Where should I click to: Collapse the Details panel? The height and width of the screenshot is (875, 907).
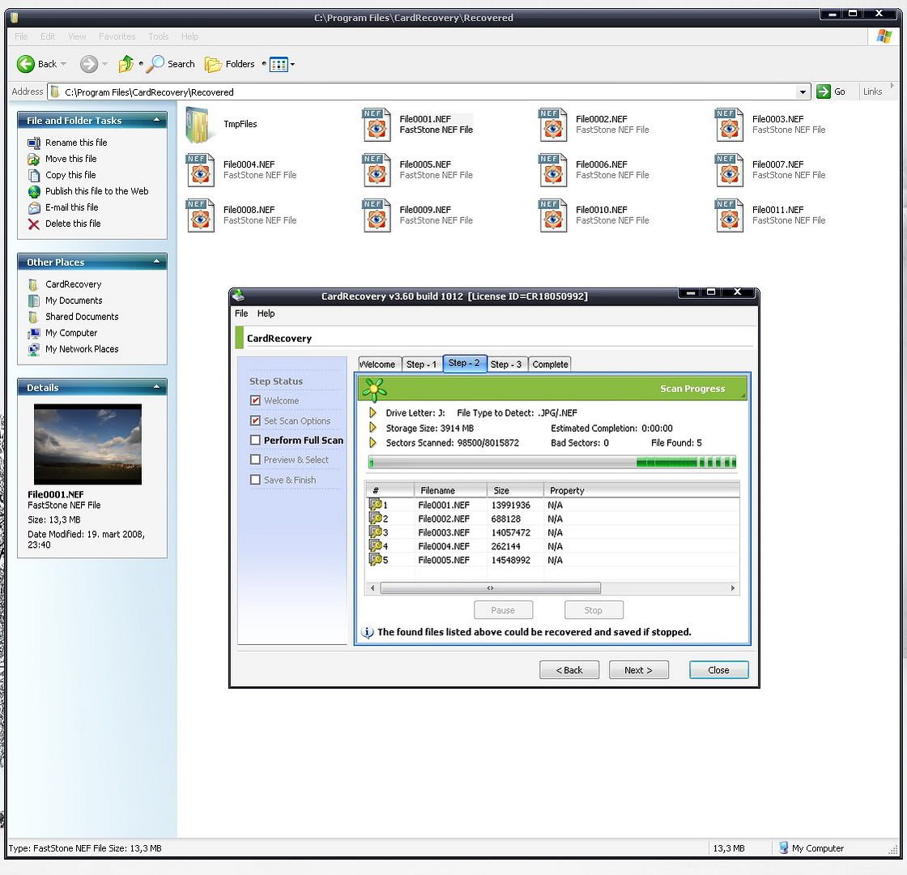point(156,386)
